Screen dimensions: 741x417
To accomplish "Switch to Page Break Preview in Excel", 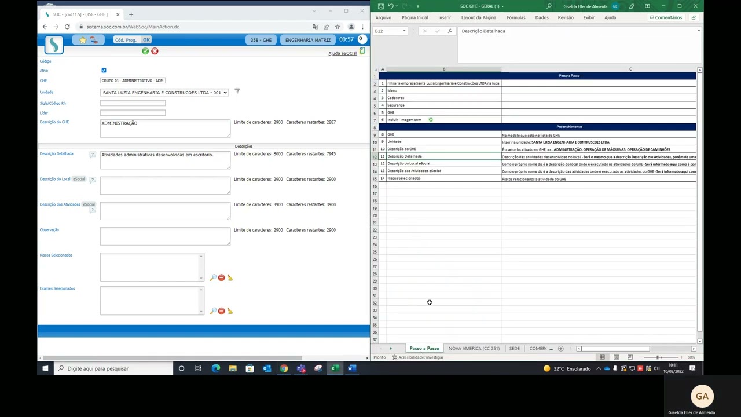I will coord(630,357).
